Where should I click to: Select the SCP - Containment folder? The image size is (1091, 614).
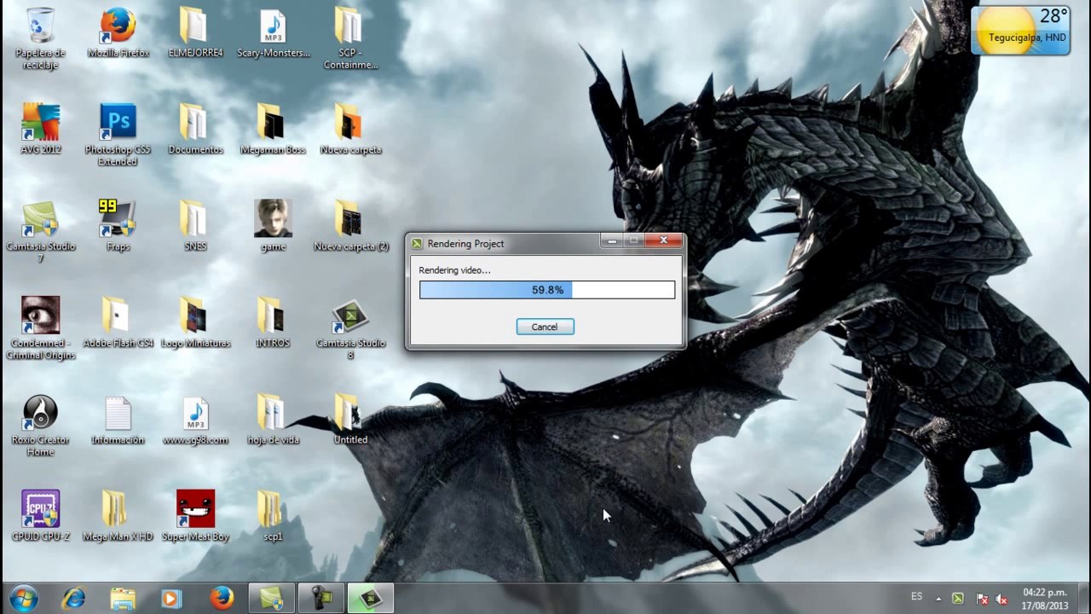pyautogui.click(x=350, y=38)
